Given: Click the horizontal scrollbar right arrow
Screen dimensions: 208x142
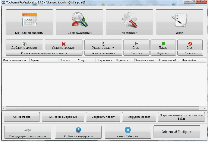Looking at the screenshot, I should pyautogui.click(x=204, y=108).
